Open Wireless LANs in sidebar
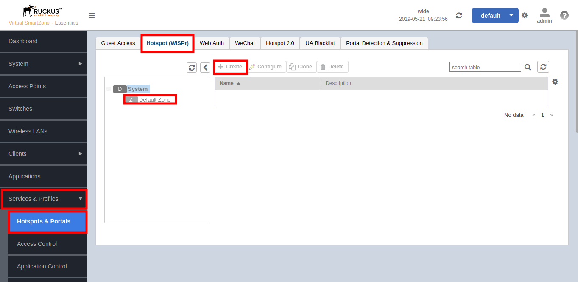This screenshot has width=578, height=282. point(43,131)
